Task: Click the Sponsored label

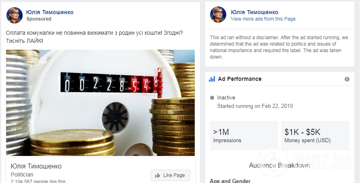Action: coord(39,19)
